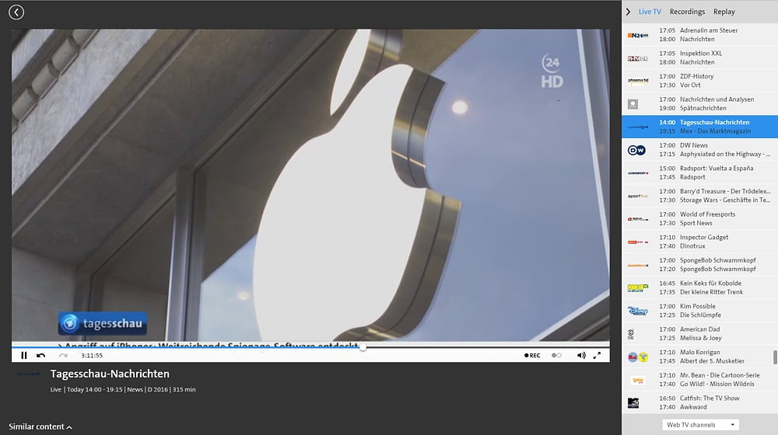Select channel logo for Malo Korrigan
The image size is (778, 435).
tap(638, 357)
